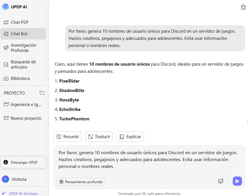The image size is (248, 196).
Task: Open the Biblioteca section
Action: click(20, 79)
